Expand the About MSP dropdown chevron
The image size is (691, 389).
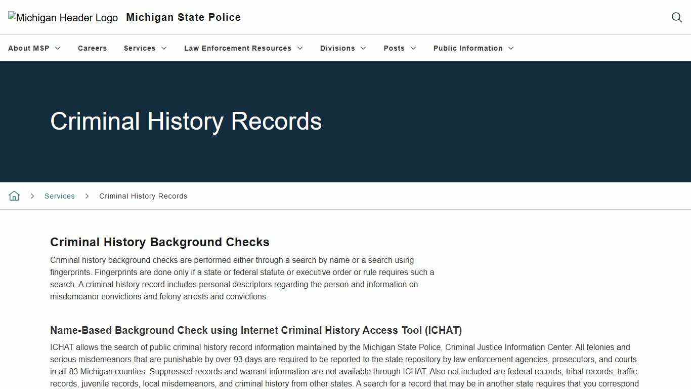[57, 48]
